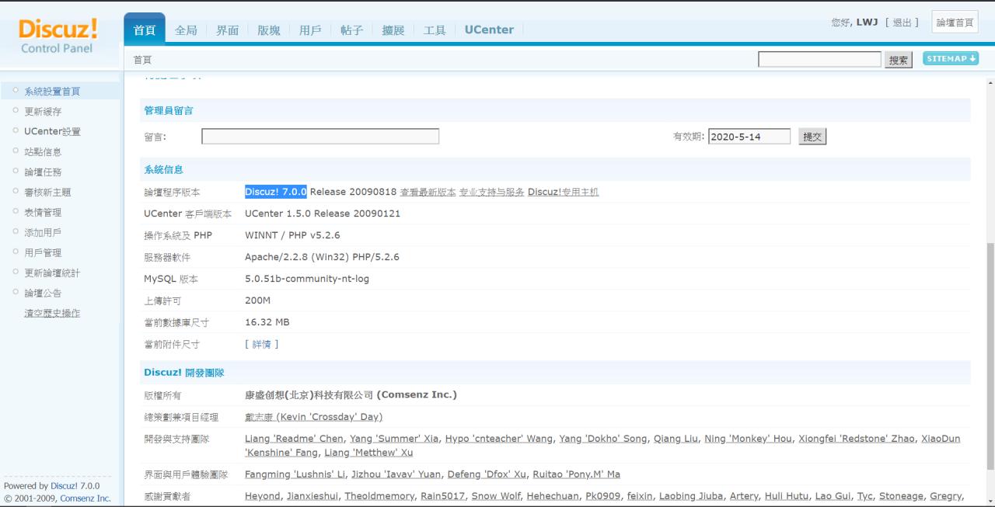Open the Discuz!专用主机 link

[x=564, y=192]
